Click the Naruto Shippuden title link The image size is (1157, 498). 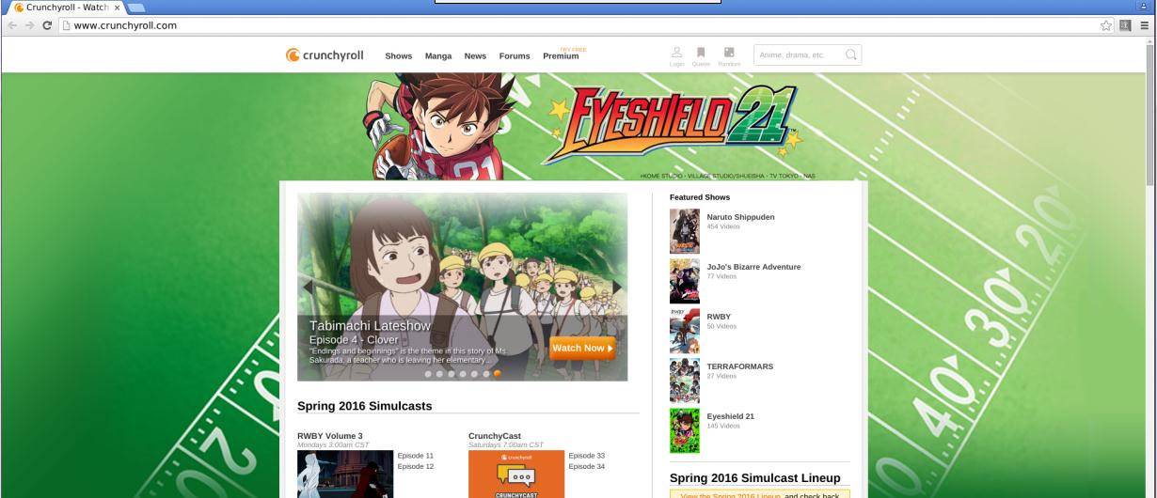(741, 217)
